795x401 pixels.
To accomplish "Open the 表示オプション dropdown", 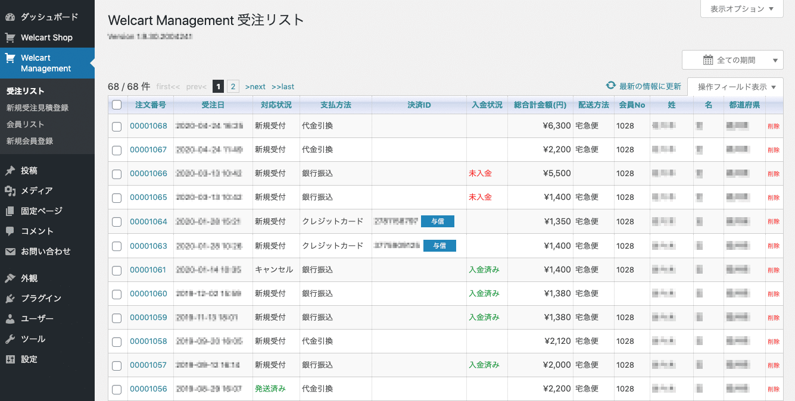I will tap(741, 9).
